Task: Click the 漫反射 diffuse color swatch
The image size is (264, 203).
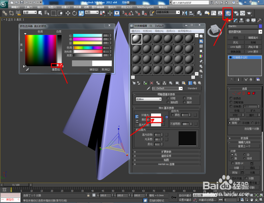Action: pos(156,120)
